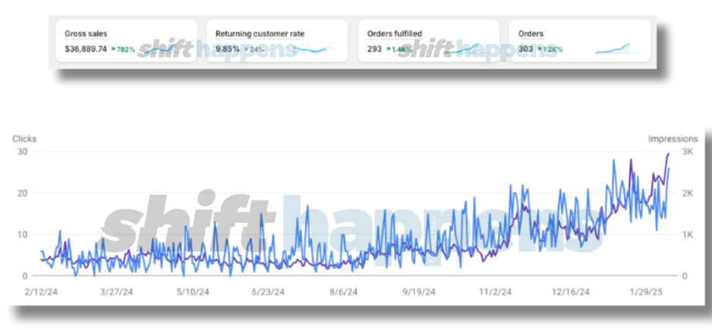Screen dimensions: 712x330
Task: Click the 2K impressions axis tick
Action: (x=687, y=193)
